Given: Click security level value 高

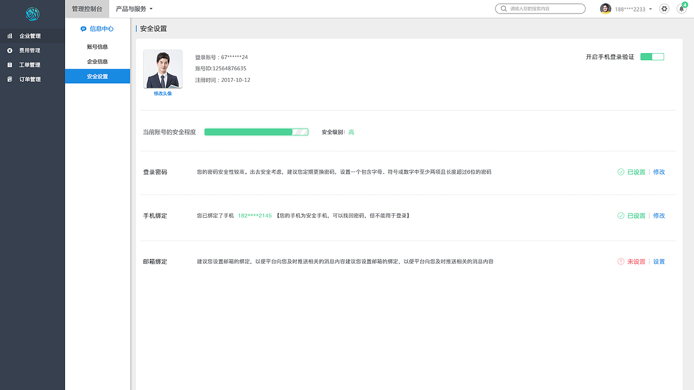Looking at the screenshot, I should coord(351,132).
